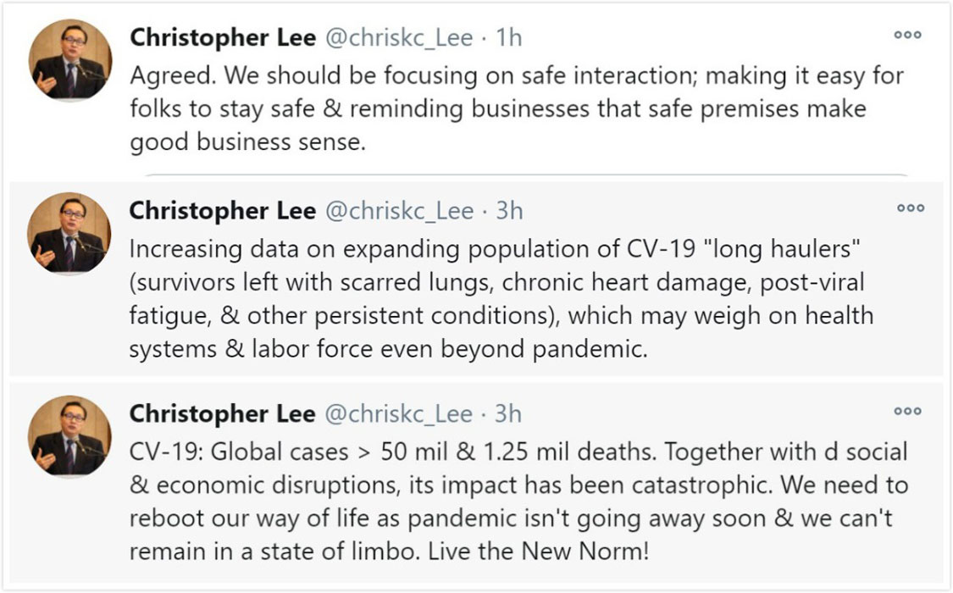Image resolution: width=953 pixels, height=593 pixels.
Task: Click profile photo on 'Global cases' tweet
Action: coord(70,436)
